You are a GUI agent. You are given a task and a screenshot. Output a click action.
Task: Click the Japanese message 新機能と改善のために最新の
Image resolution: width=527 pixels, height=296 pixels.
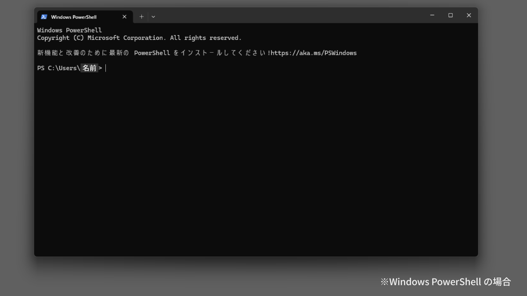click(x=83, y=53)
